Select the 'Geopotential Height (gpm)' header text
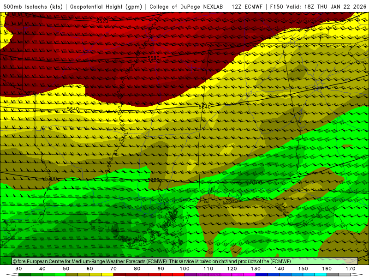The height and width of the screenshot is (277, 369). [x=106, y=7]
